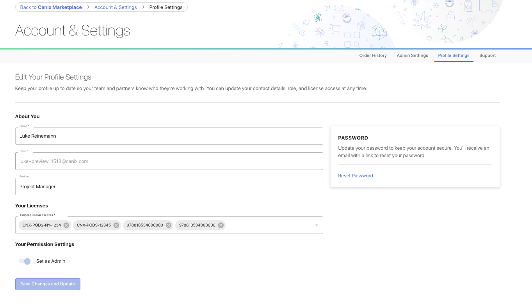Viewport: 532px width, 308px height.
Task: Delete the CNX-PODS-12345 license chip
Action: tap(116, 225)
